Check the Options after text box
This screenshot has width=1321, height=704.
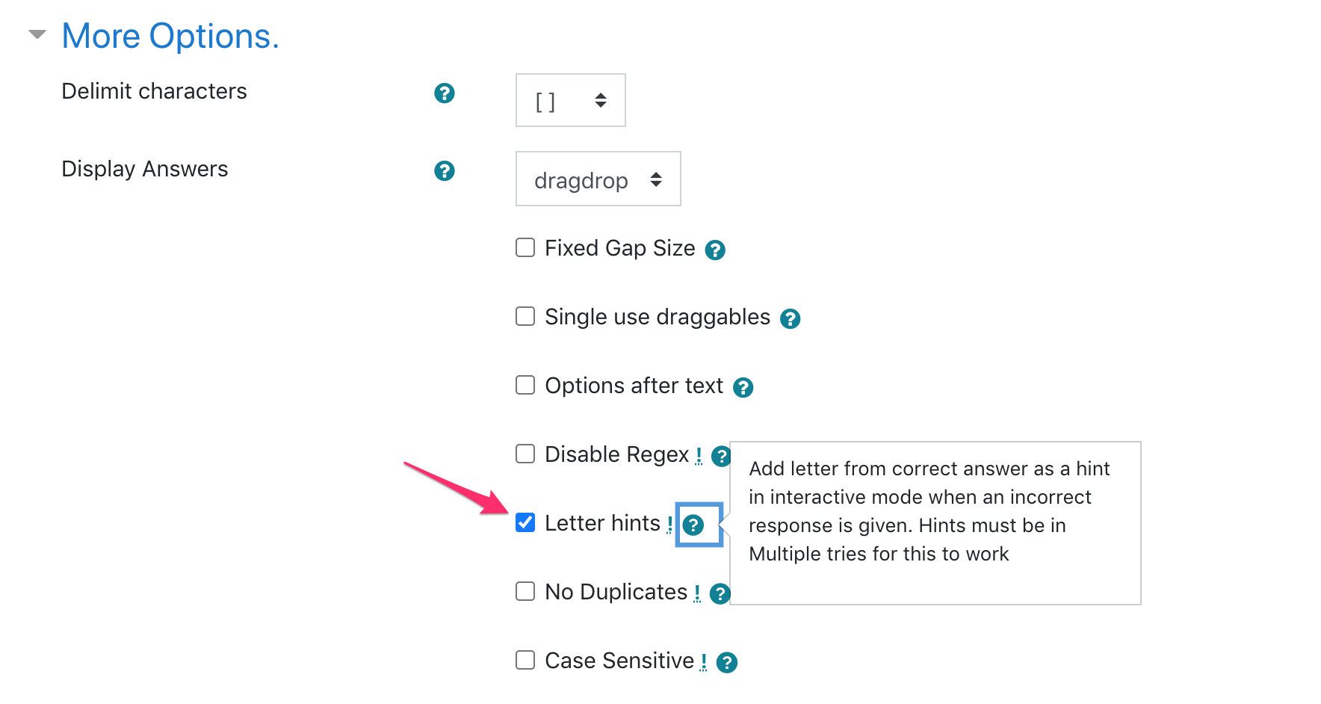pos(525,385)
